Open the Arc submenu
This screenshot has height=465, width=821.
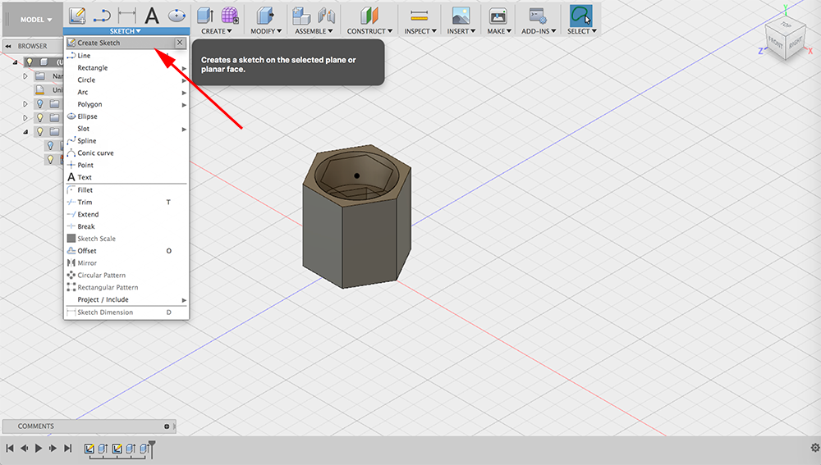[x=126, y=92]
